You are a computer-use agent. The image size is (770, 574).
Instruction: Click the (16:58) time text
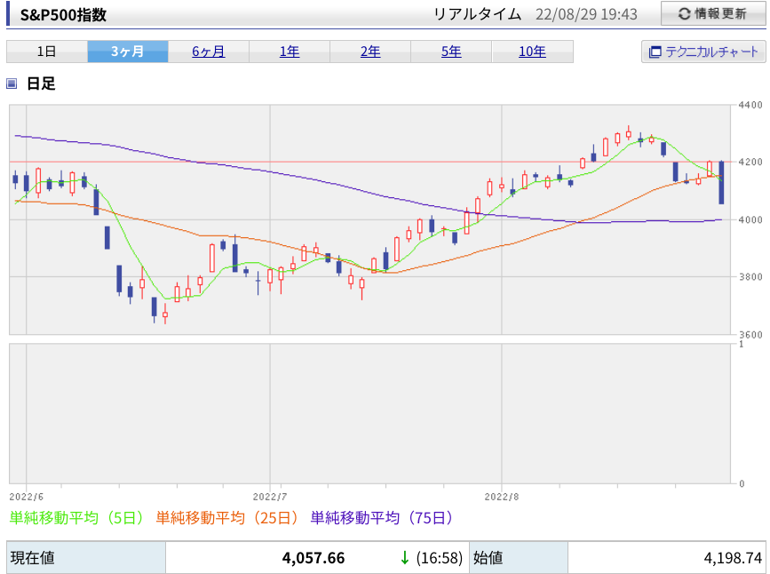440,558
